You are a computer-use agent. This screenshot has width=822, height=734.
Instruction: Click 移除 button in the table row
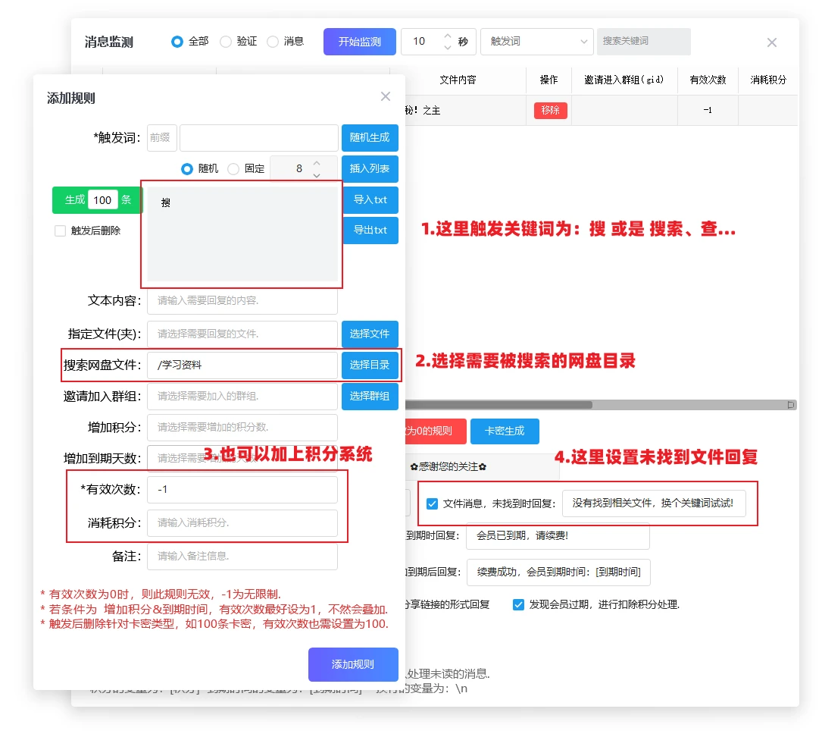click(550, 110)
